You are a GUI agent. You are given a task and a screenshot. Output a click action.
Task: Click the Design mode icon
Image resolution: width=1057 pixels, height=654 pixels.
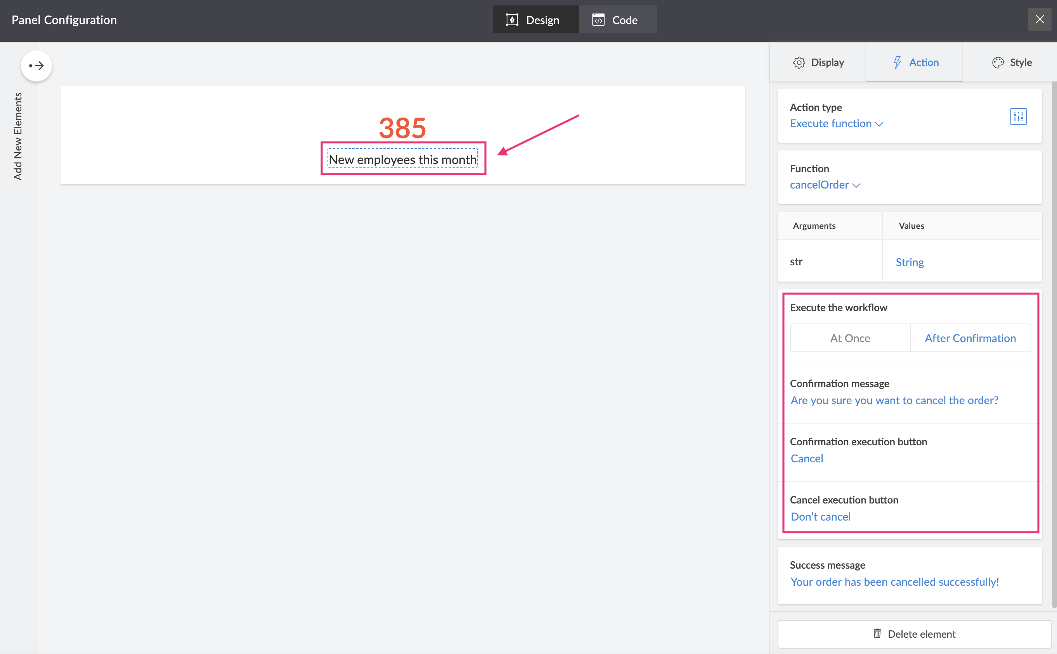click(512, 20)
